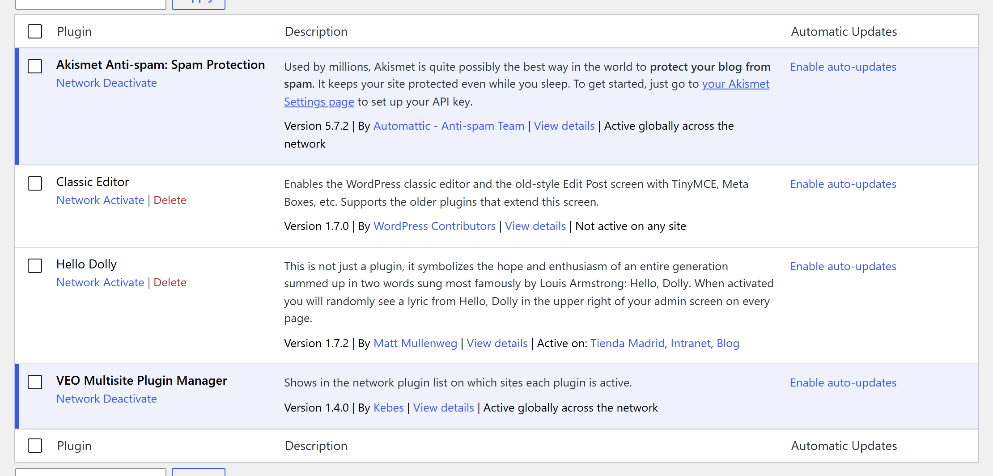Network Deactivate Akismet Anti-spam

(106, 83)
